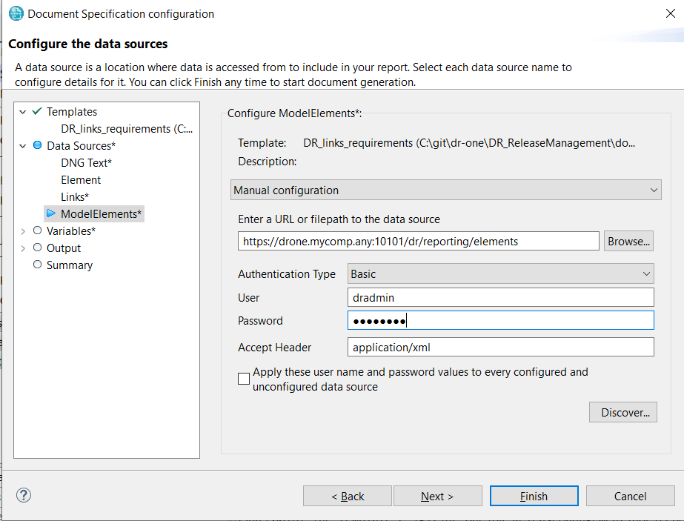
Task: Click the Discover button
Action: (623, 413)
